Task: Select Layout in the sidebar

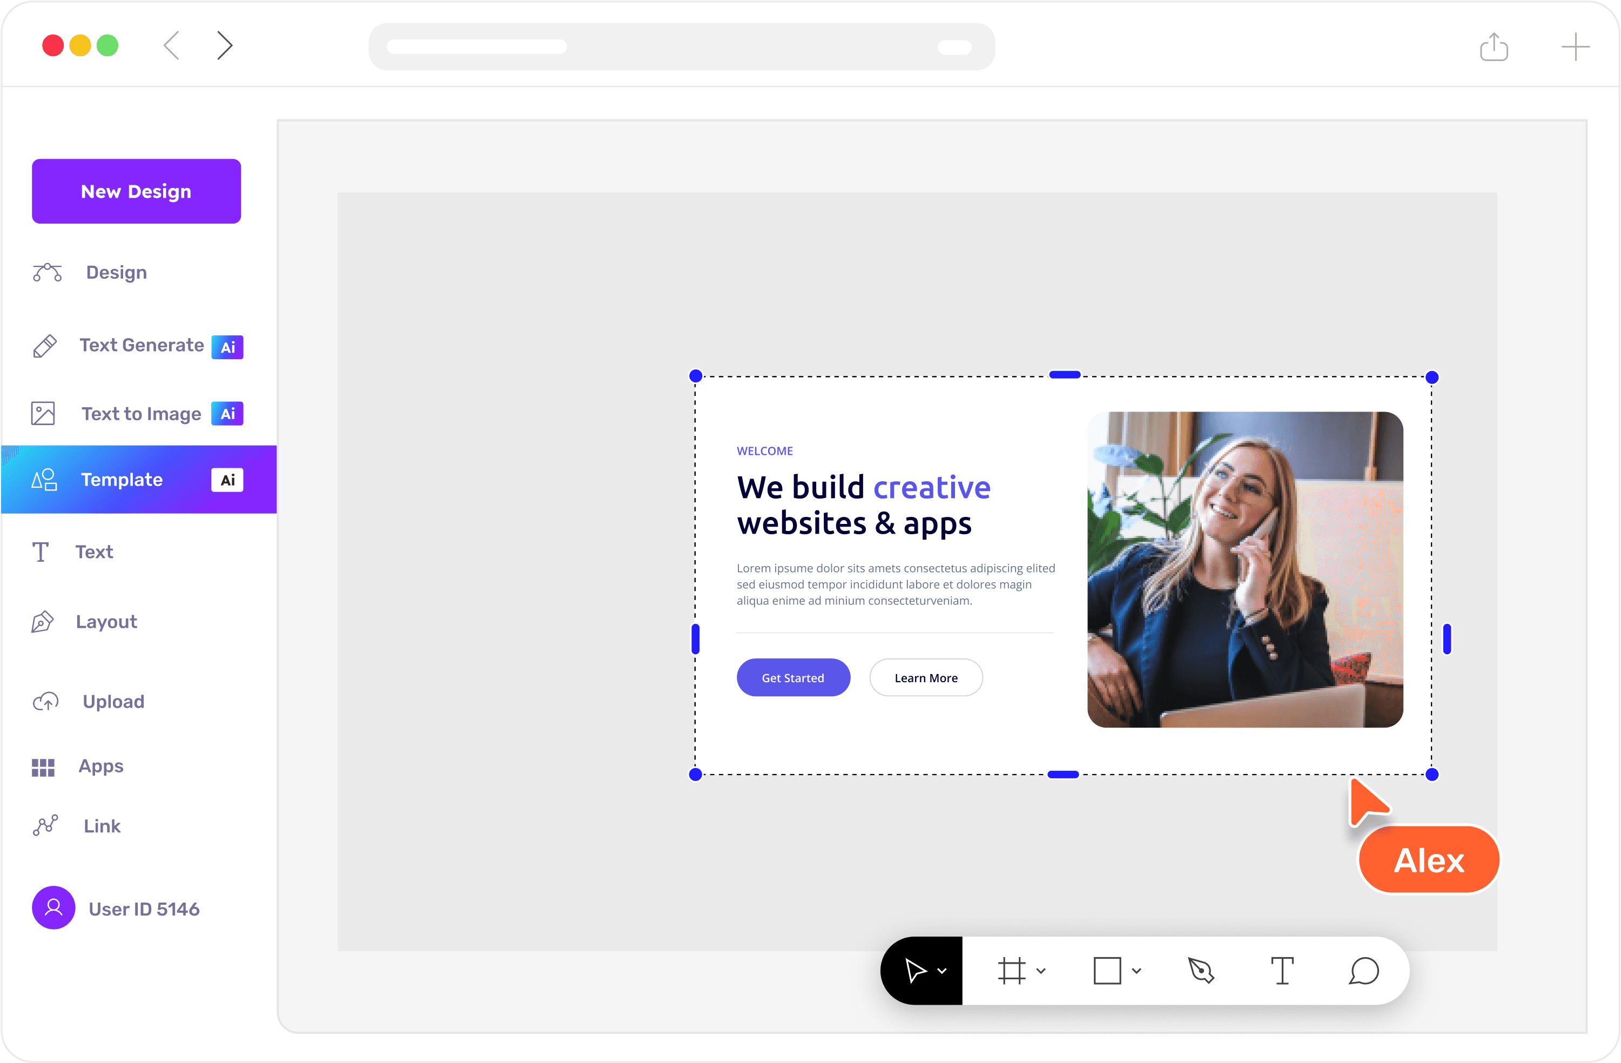Action: (106, 622)
